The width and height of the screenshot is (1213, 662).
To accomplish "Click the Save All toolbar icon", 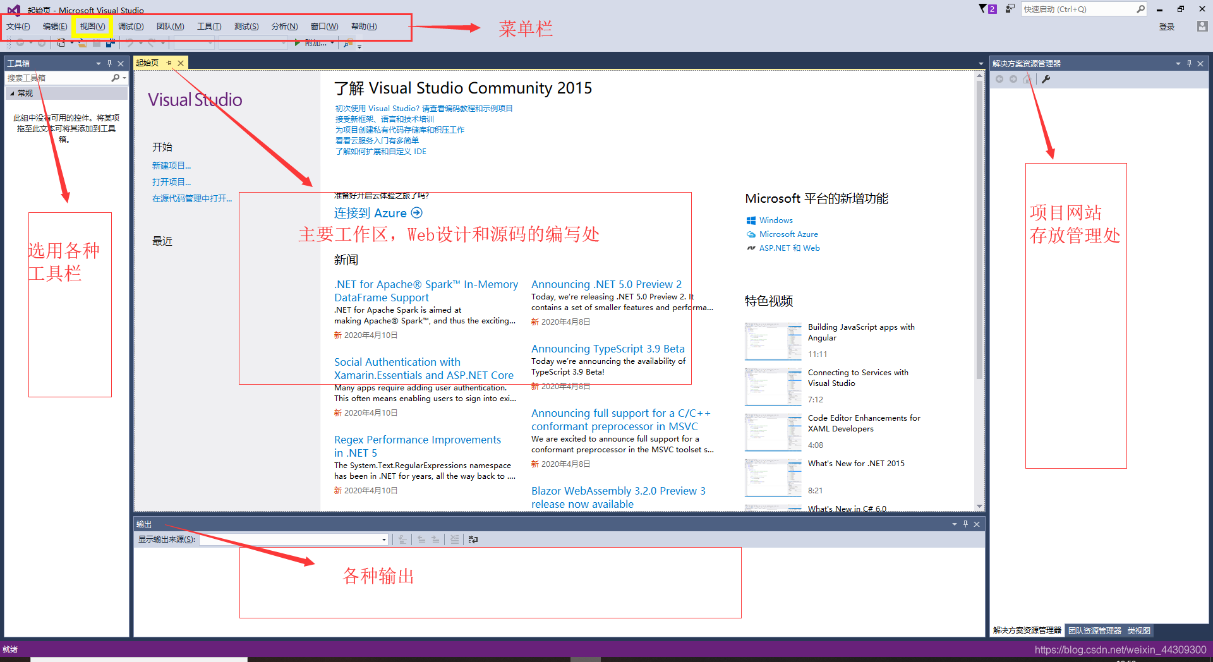I will pyautogui.click(x=110, y=43).
